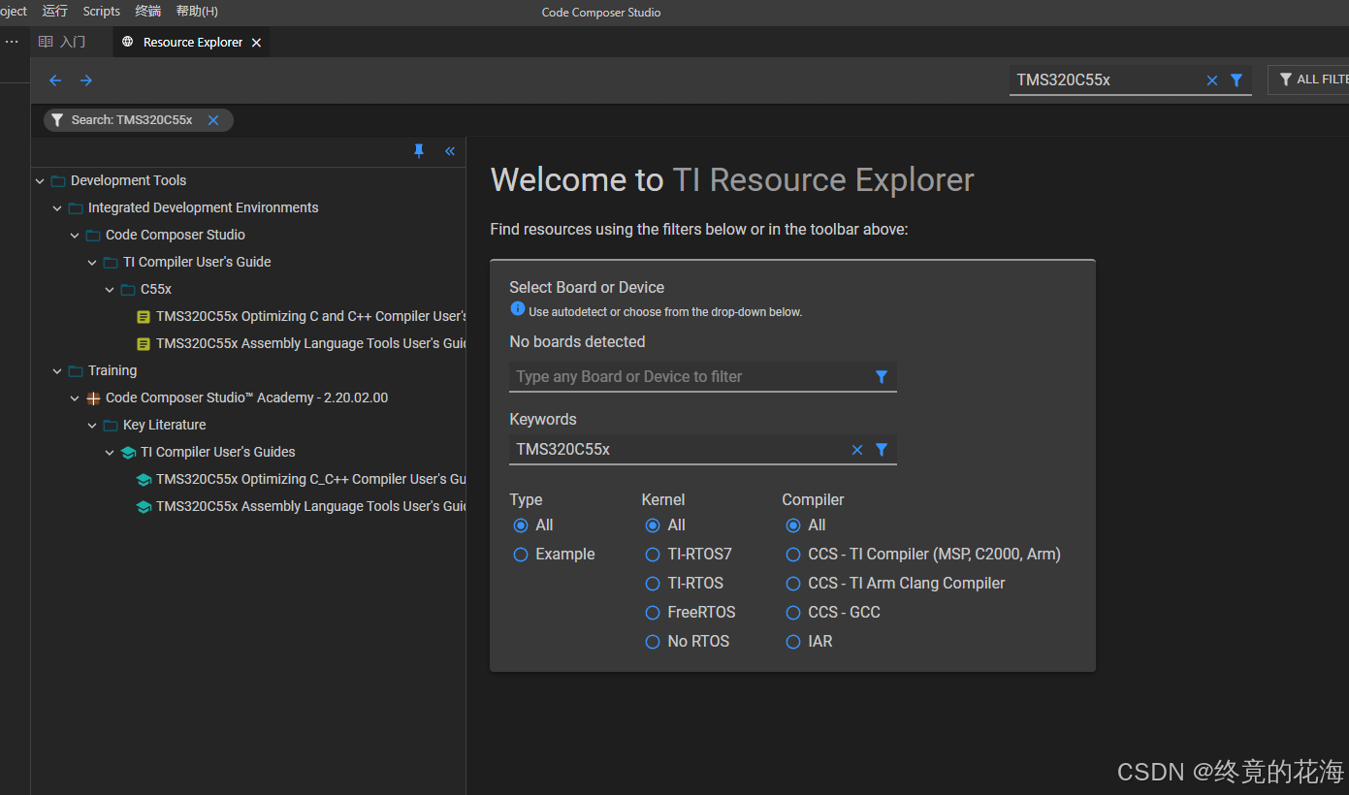Open the 帮助(H) menu
Image resolution: width=1349 pixels, height=795 pixels.
click(x=197, y=12)
